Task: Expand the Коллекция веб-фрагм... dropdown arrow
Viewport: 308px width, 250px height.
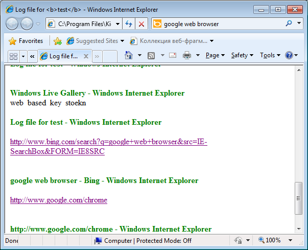Action: (211, 41)
